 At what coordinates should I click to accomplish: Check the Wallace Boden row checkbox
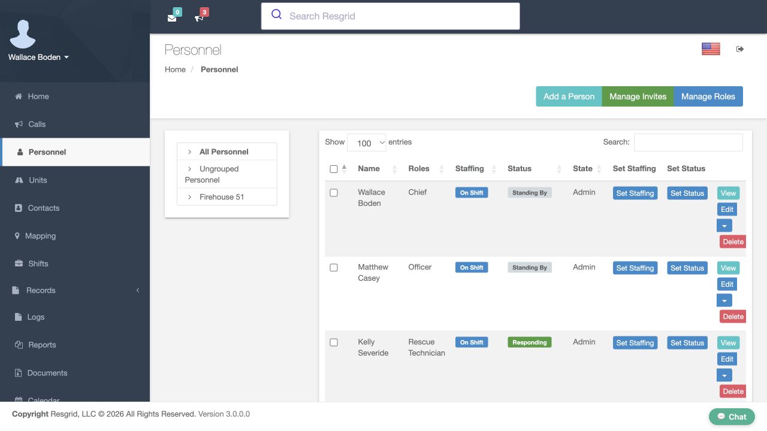pos(334,193)
